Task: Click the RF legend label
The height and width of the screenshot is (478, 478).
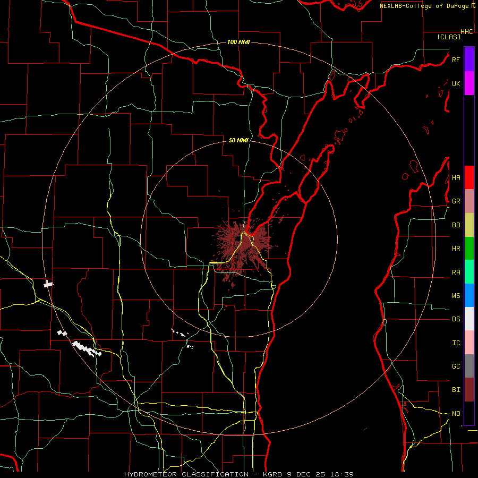Action: point(456,59)
